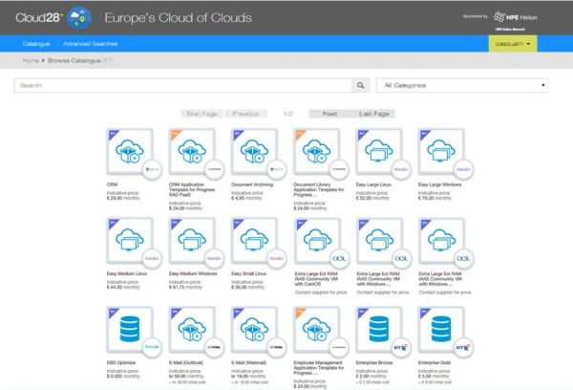Click the First Page button
The width and height of the screenshot is (573, 390).
click(197, 114)
